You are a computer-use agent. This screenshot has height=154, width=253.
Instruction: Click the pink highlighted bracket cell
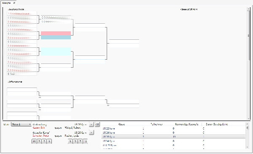click(x=56, y=33)
